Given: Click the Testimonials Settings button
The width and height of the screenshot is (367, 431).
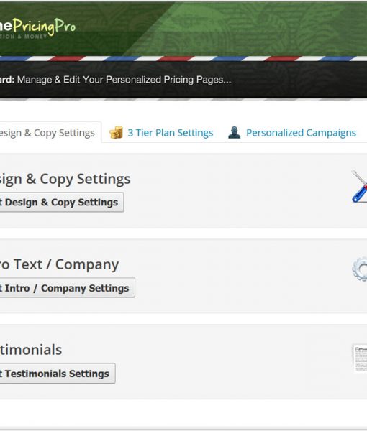Looking at the screenshot, I should coord(58,374).
